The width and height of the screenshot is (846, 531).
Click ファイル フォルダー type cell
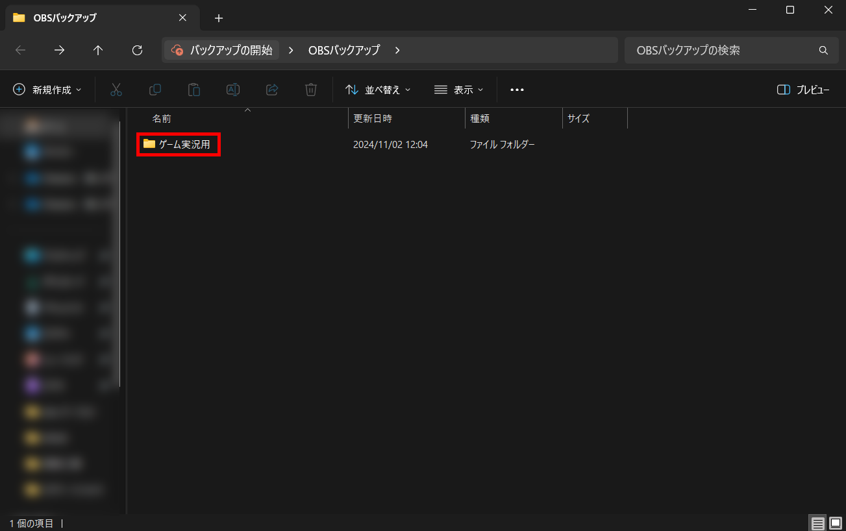tap(502, 144)
